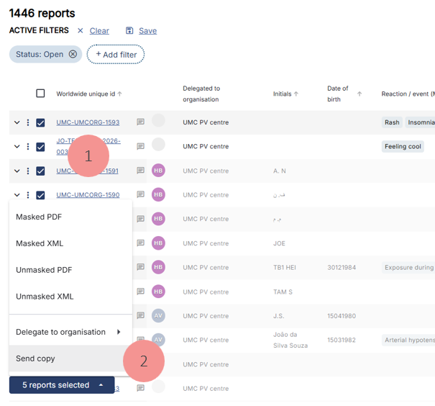Expand the UMC-UMCORG-1591 row chevron

point(17,171)
